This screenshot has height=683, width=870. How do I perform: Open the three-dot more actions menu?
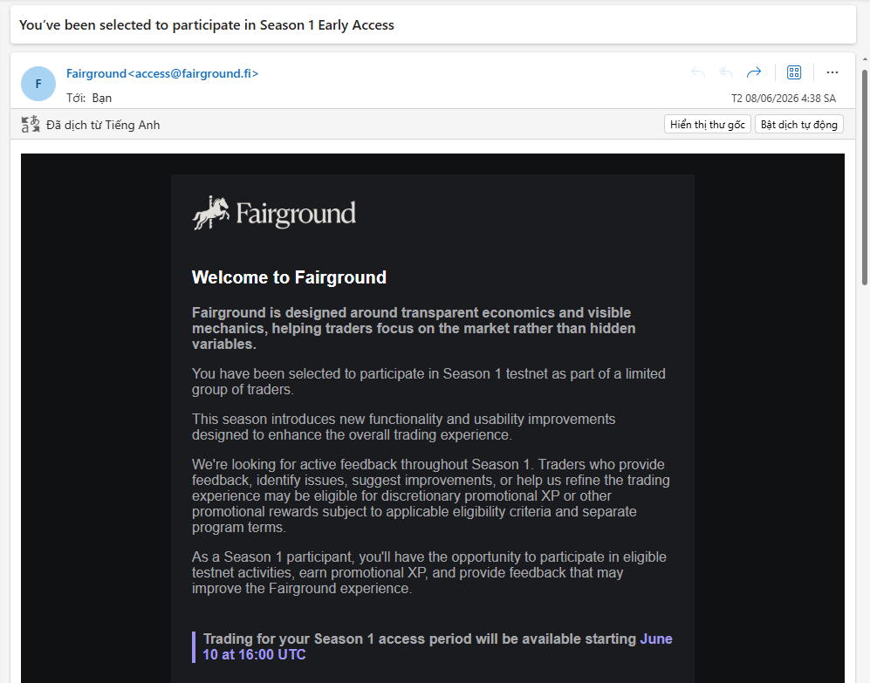coord(832,72)
